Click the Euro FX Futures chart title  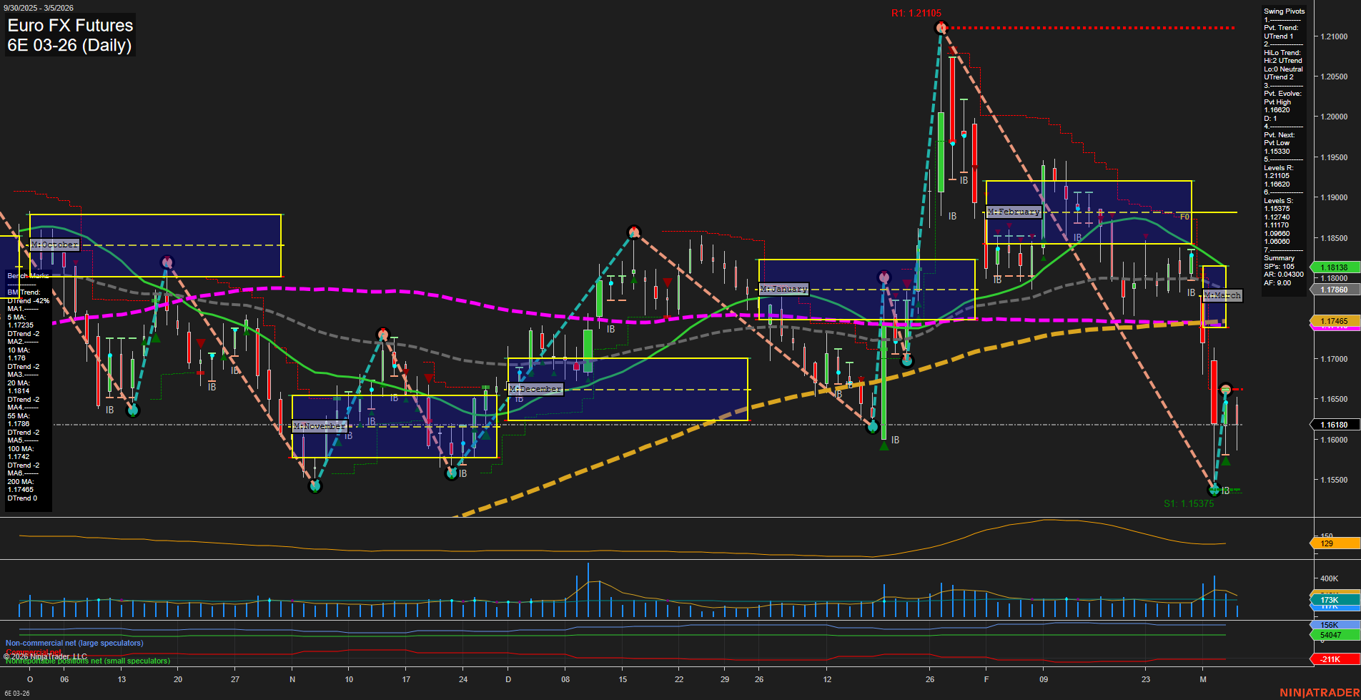(x=69, y=25)
